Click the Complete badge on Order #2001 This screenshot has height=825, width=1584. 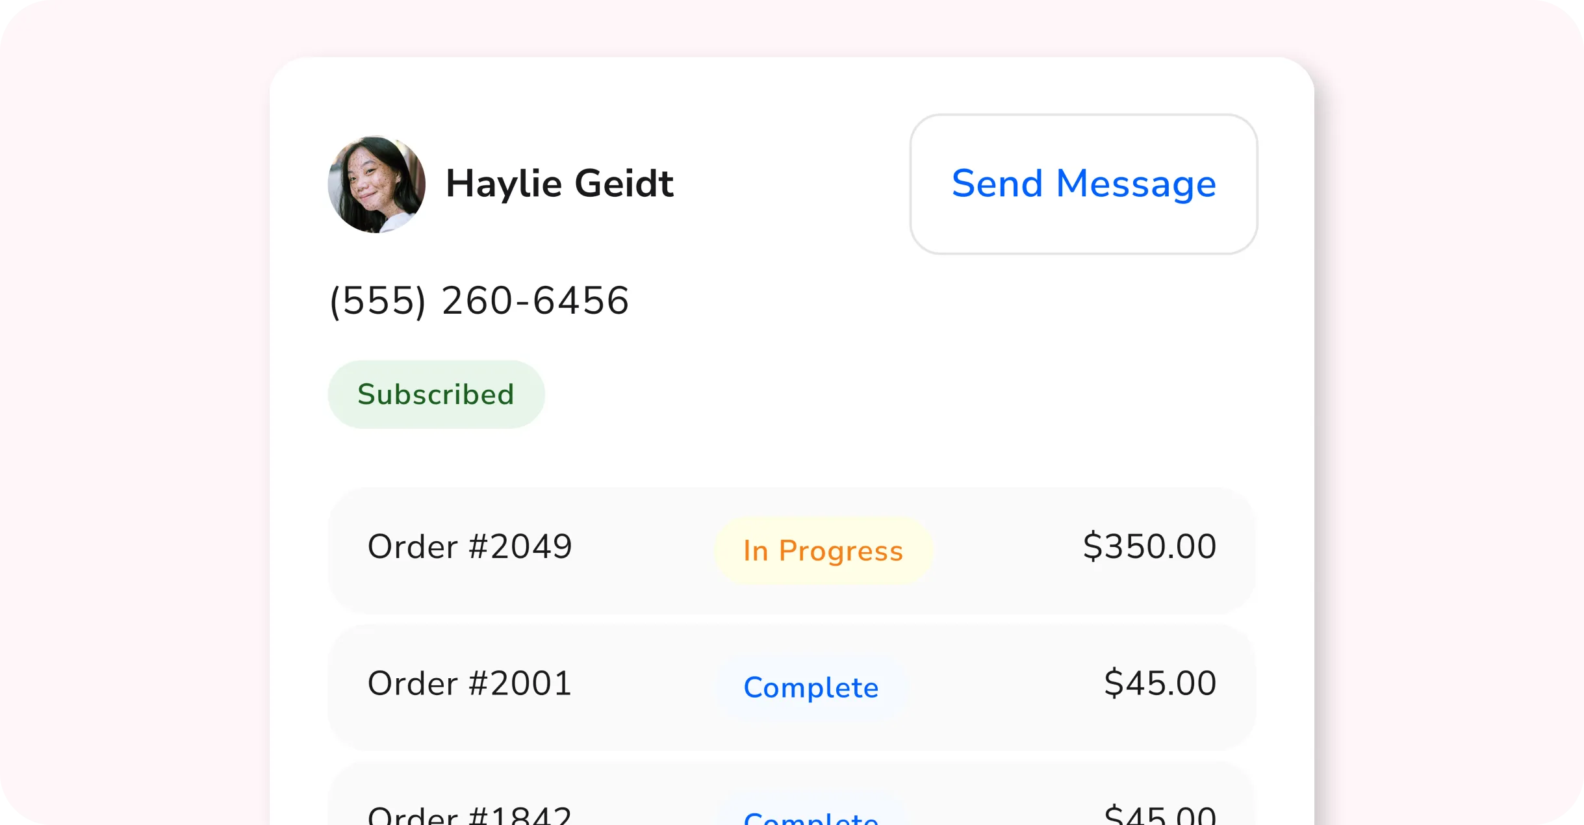pyautogui.click(x=811, y=687)
